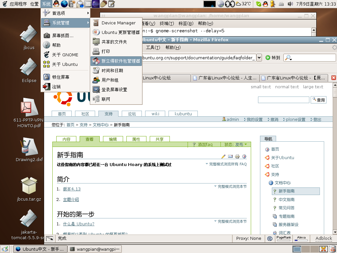Click the 查询 search button on the page
337x253 pixels.
pos(319,100)
